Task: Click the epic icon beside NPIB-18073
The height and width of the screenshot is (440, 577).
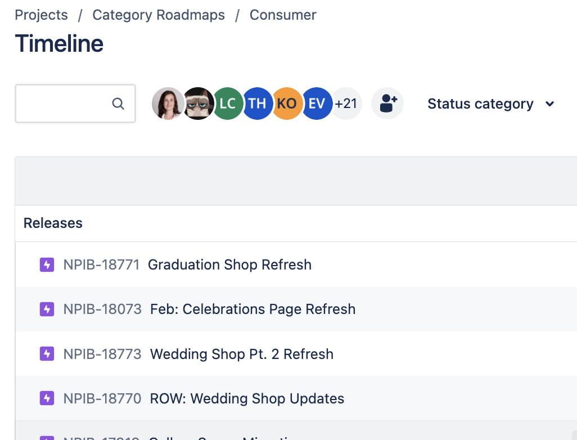Action: tap(47, 309)
